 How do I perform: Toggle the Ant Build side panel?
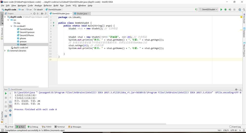pos(244,18)
